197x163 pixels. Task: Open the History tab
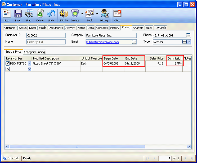coord(115,28)
